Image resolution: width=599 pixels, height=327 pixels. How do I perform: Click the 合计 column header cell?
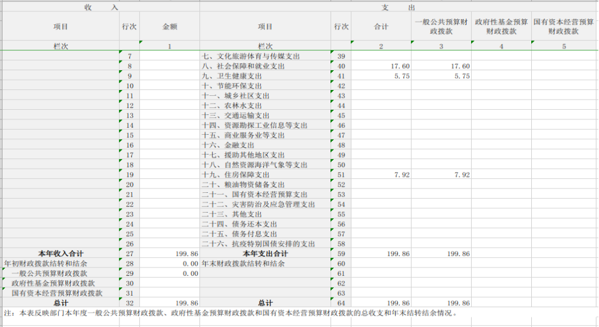(x=381, y=27)
